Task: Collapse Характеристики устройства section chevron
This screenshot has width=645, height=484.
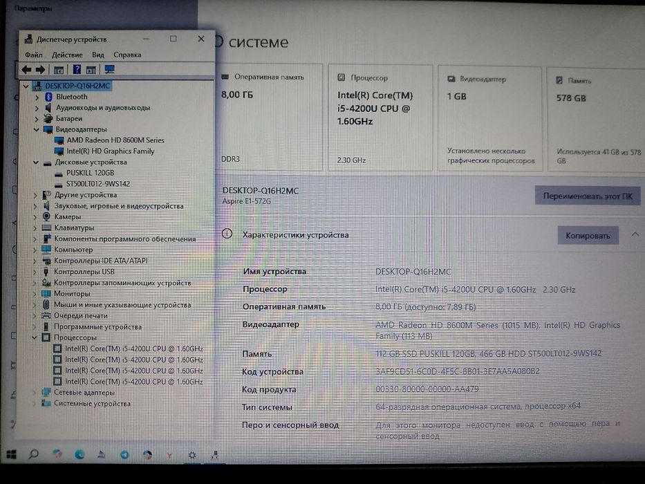Action: pos(635,234)
